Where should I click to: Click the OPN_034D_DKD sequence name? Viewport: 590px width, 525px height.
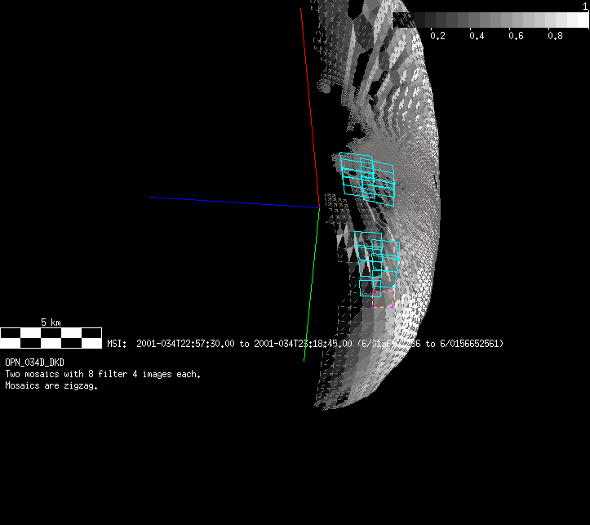click(34, 362)
